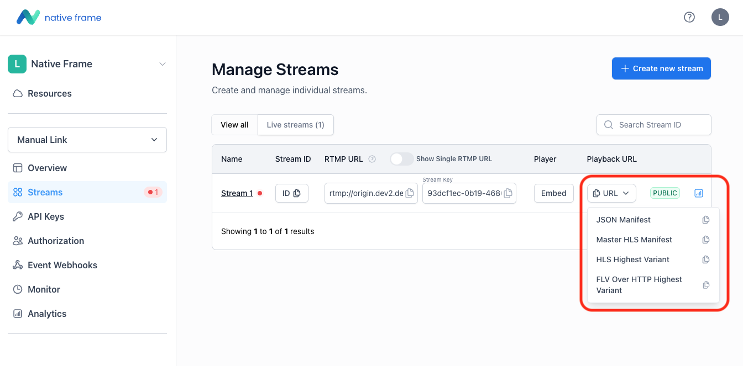Toggle Show Single RTMP URL switch
The image size is (743, 366).
(401, 159)
